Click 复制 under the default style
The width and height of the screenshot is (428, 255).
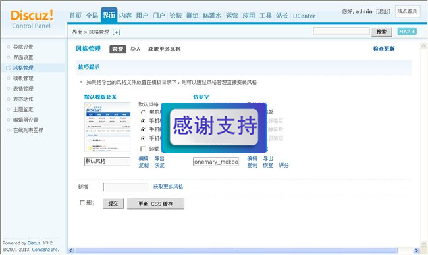[x=144, y=165]
